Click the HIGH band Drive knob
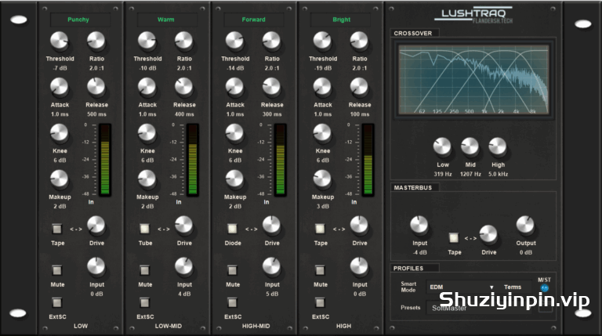602x336 pixels. [358, 225]
